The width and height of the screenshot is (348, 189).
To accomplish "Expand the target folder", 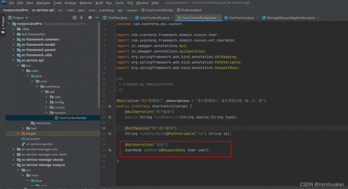I will [x=18, y=133].
